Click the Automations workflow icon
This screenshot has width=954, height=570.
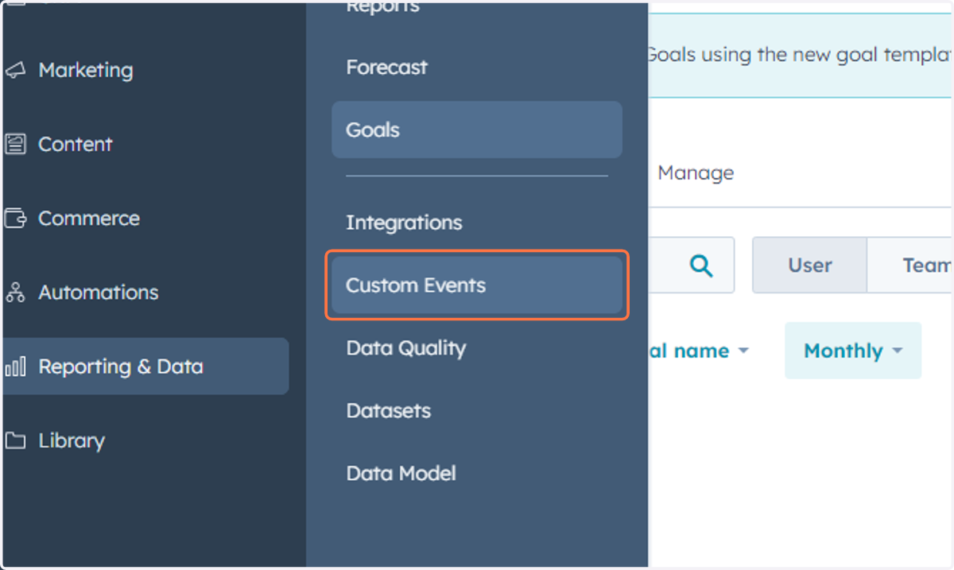15,293
